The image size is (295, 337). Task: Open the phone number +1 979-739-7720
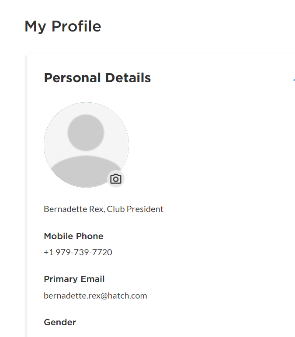tap(78, 252)
